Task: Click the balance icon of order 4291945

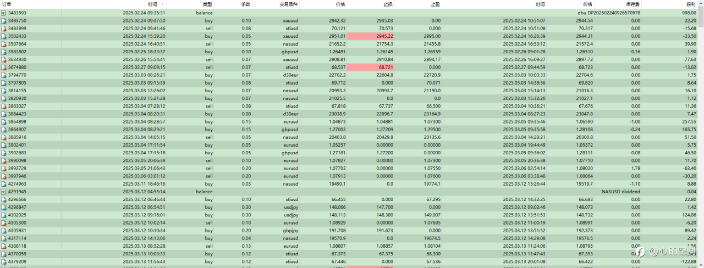Action: pos(3,192)
